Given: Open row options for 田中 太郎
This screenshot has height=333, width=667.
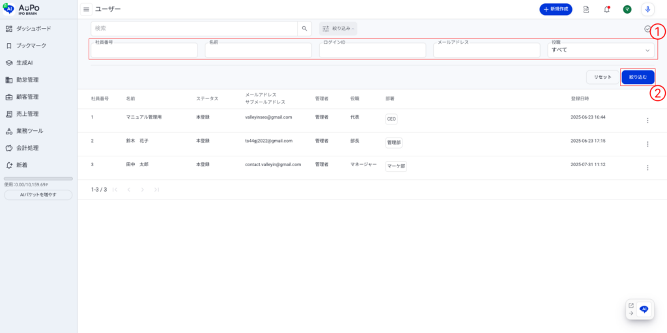Looking at the screenshot, I should 647,167.
